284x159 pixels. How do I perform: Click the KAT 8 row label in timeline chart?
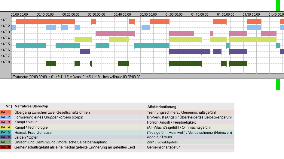pos(5,62)
